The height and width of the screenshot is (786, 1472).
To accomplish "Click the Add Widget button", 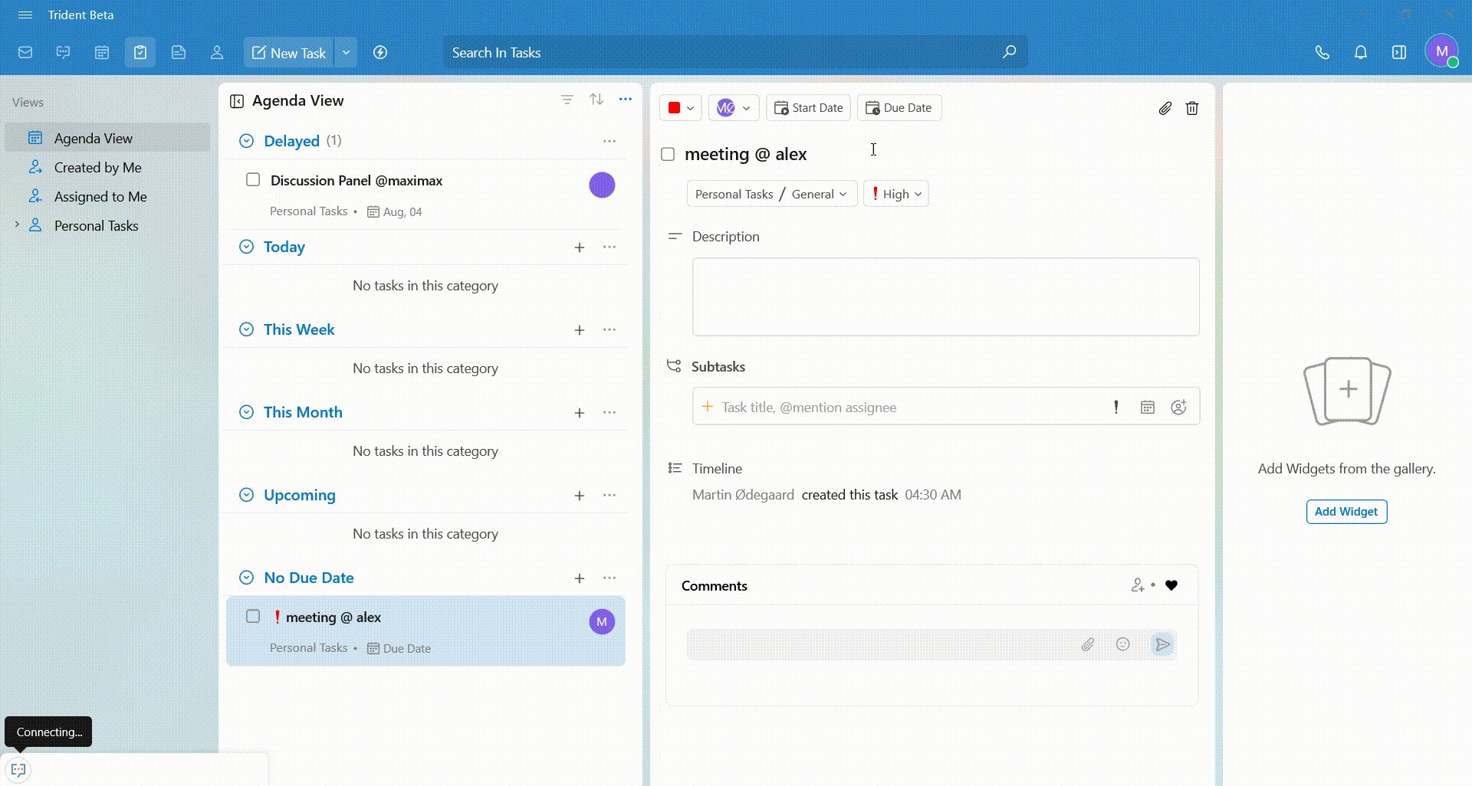I will 1346,512.
